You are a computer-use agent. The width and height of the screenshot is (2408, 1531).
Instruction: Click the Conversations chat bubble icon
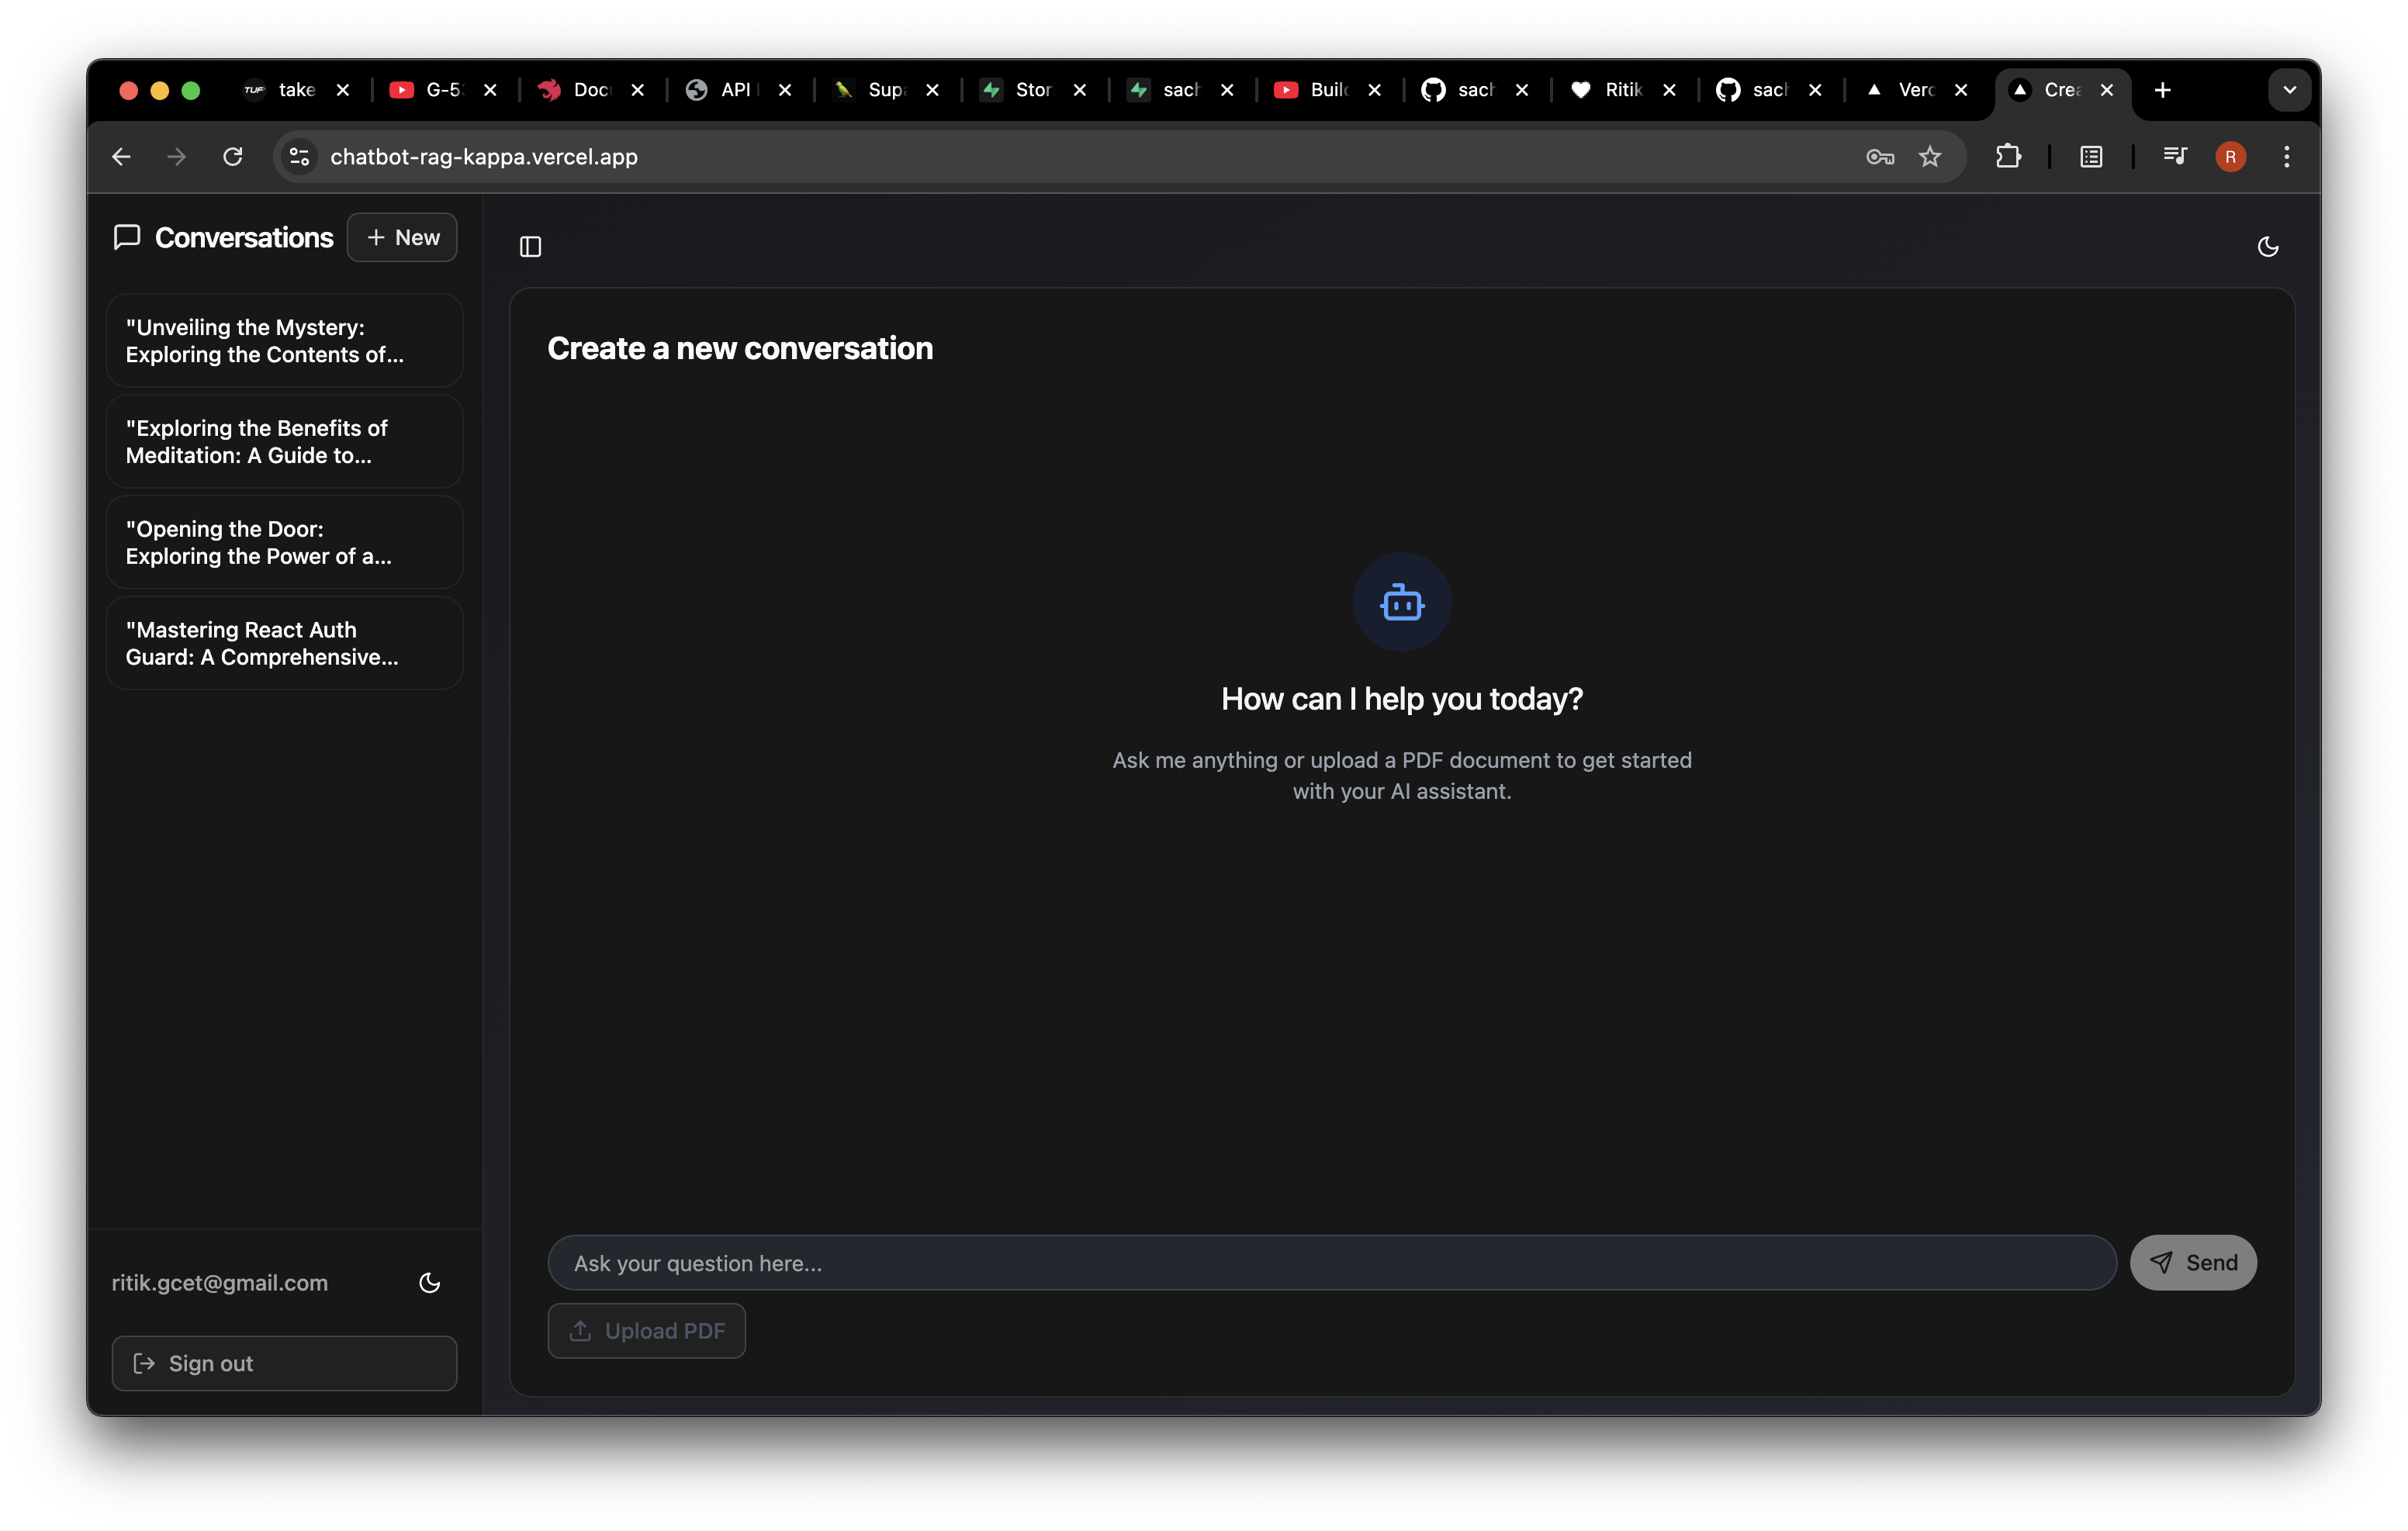(127, 237)
